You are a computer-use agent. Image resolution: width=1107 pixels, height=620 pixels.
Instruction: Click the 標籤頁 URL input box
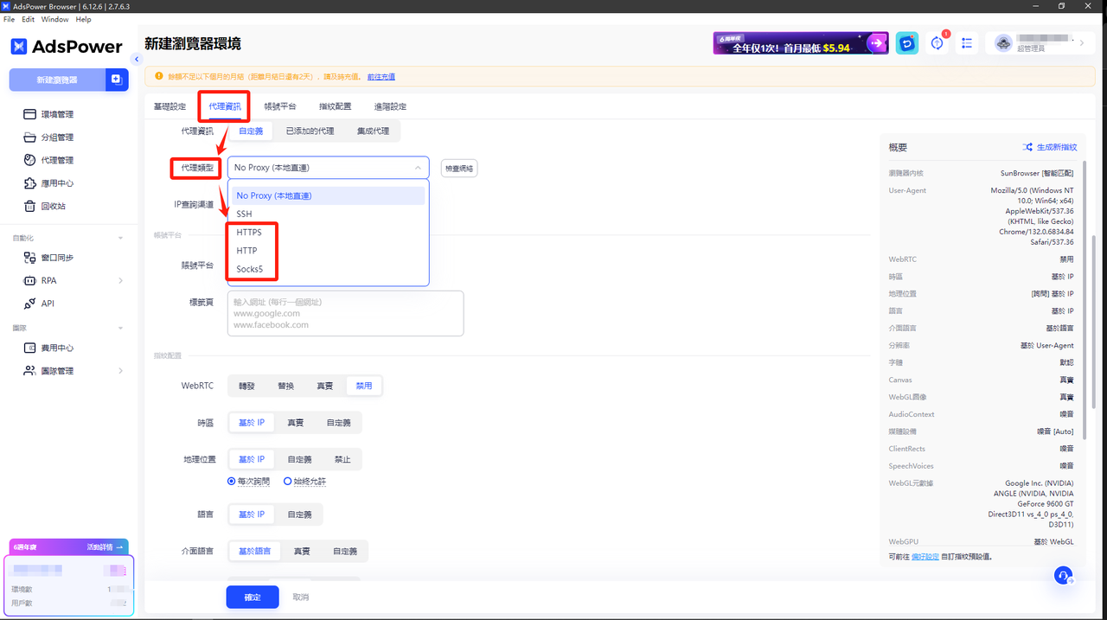[346, 313]
